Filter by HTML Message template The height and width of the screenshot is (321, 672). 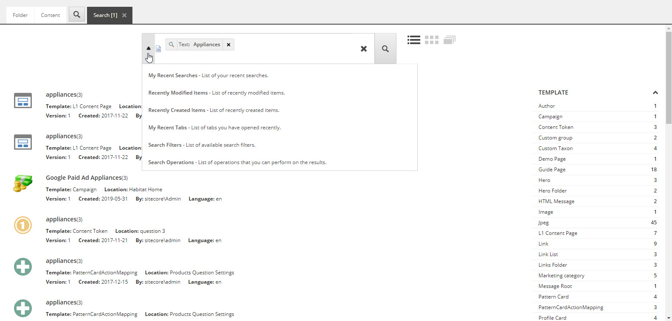[596, 201]
